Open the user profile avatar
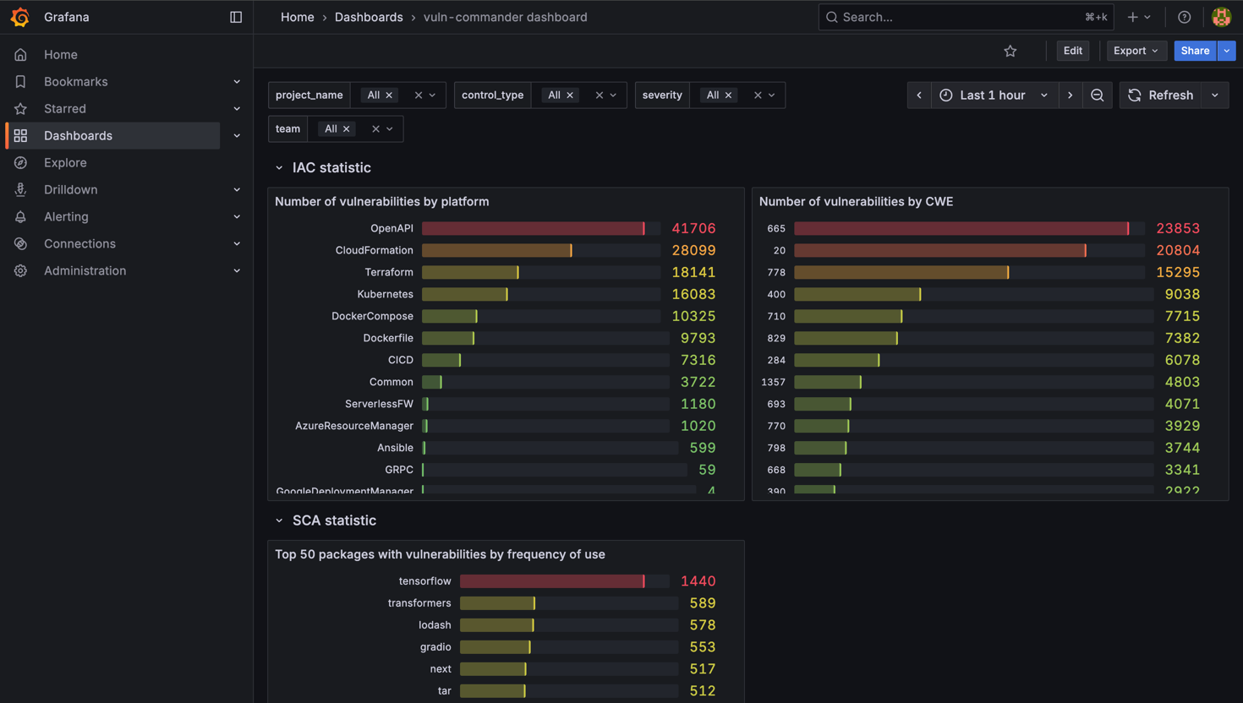 1221,17
